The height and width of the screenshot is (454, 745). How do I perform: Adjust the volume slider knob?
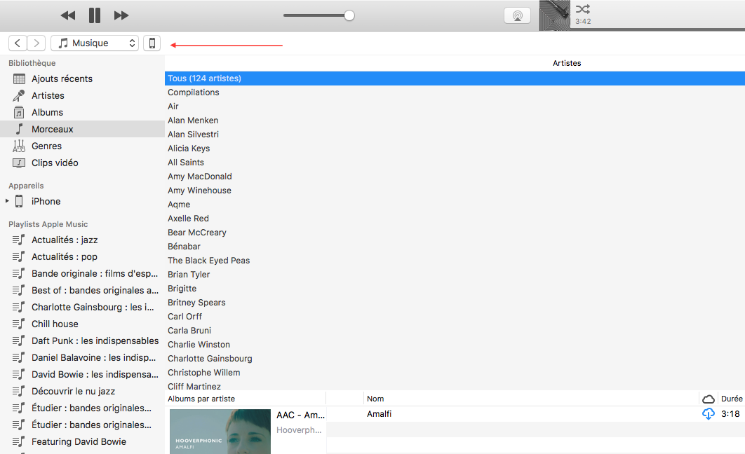click(x=349, y=15)
